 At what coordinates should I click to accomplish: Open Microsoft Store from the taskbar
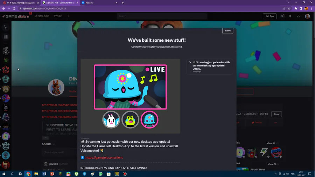coord(108,174)
